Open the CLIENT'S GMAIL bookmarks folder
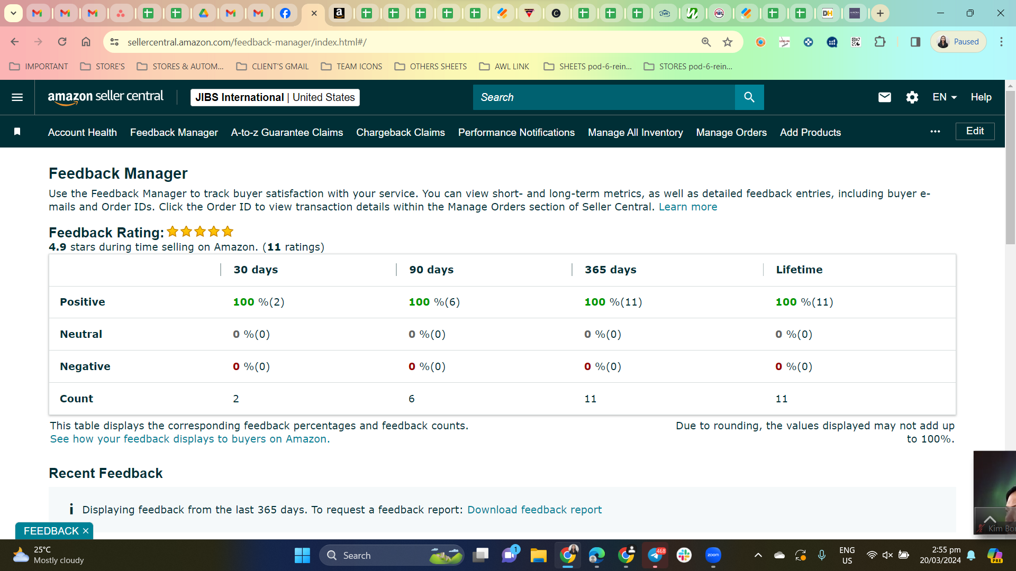Viewport: 1016px width, 571px height. point(273,67)
